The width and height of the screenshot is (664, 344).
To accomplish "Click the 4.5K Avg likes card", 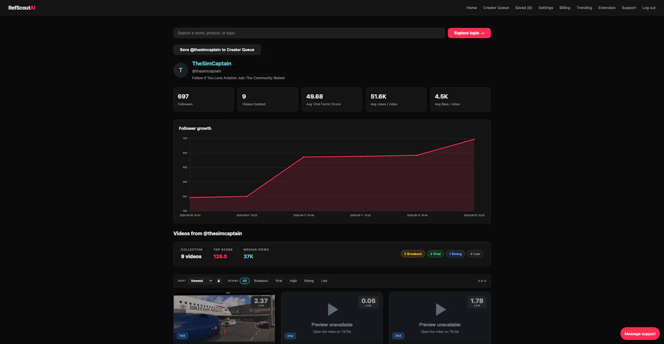I will pos(461,99).
